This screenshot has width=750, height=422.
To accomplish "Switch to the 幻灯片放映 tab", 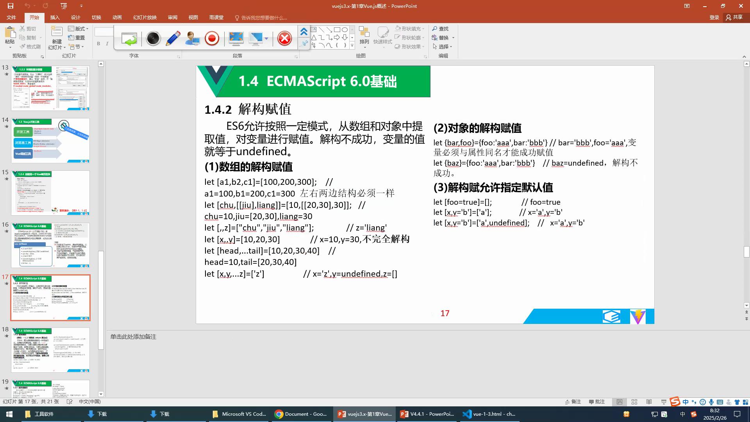I will 145,18.
